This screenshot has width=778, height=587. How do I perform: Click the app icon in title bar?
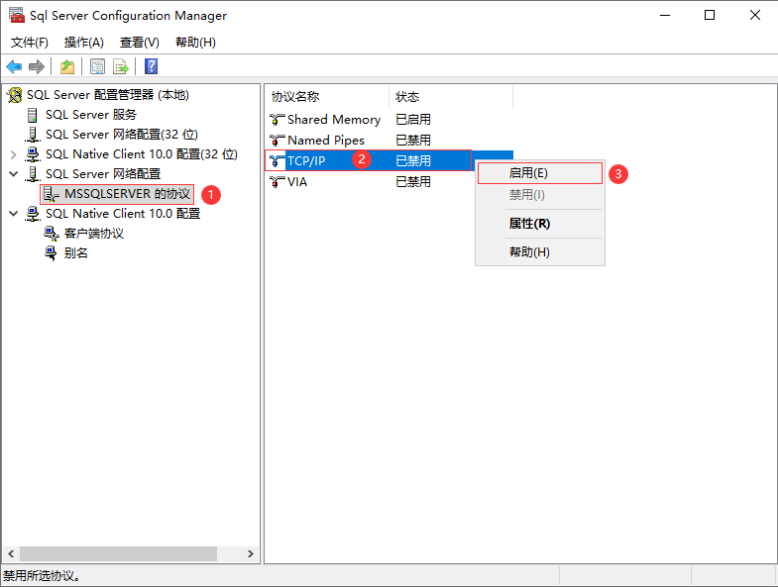pyautogui.click(x=17, y=16)
